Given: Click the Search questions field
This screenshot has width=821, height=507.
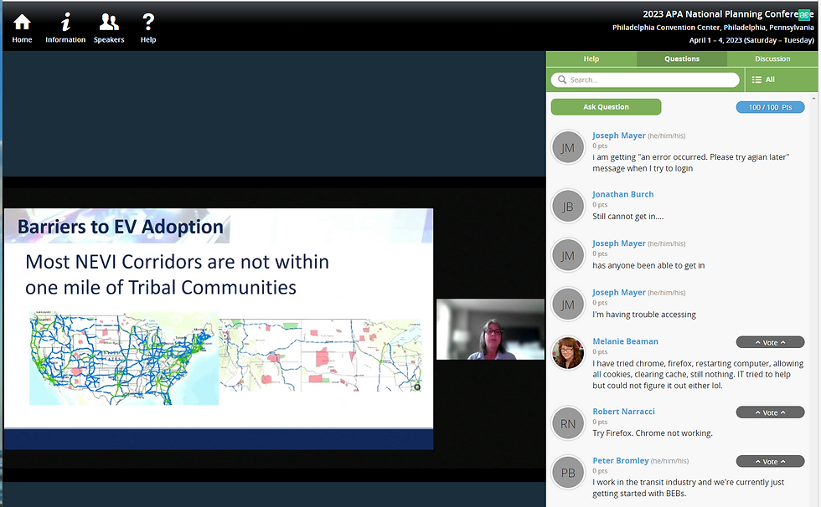Looking at the screenshot, I should [645, 79].
